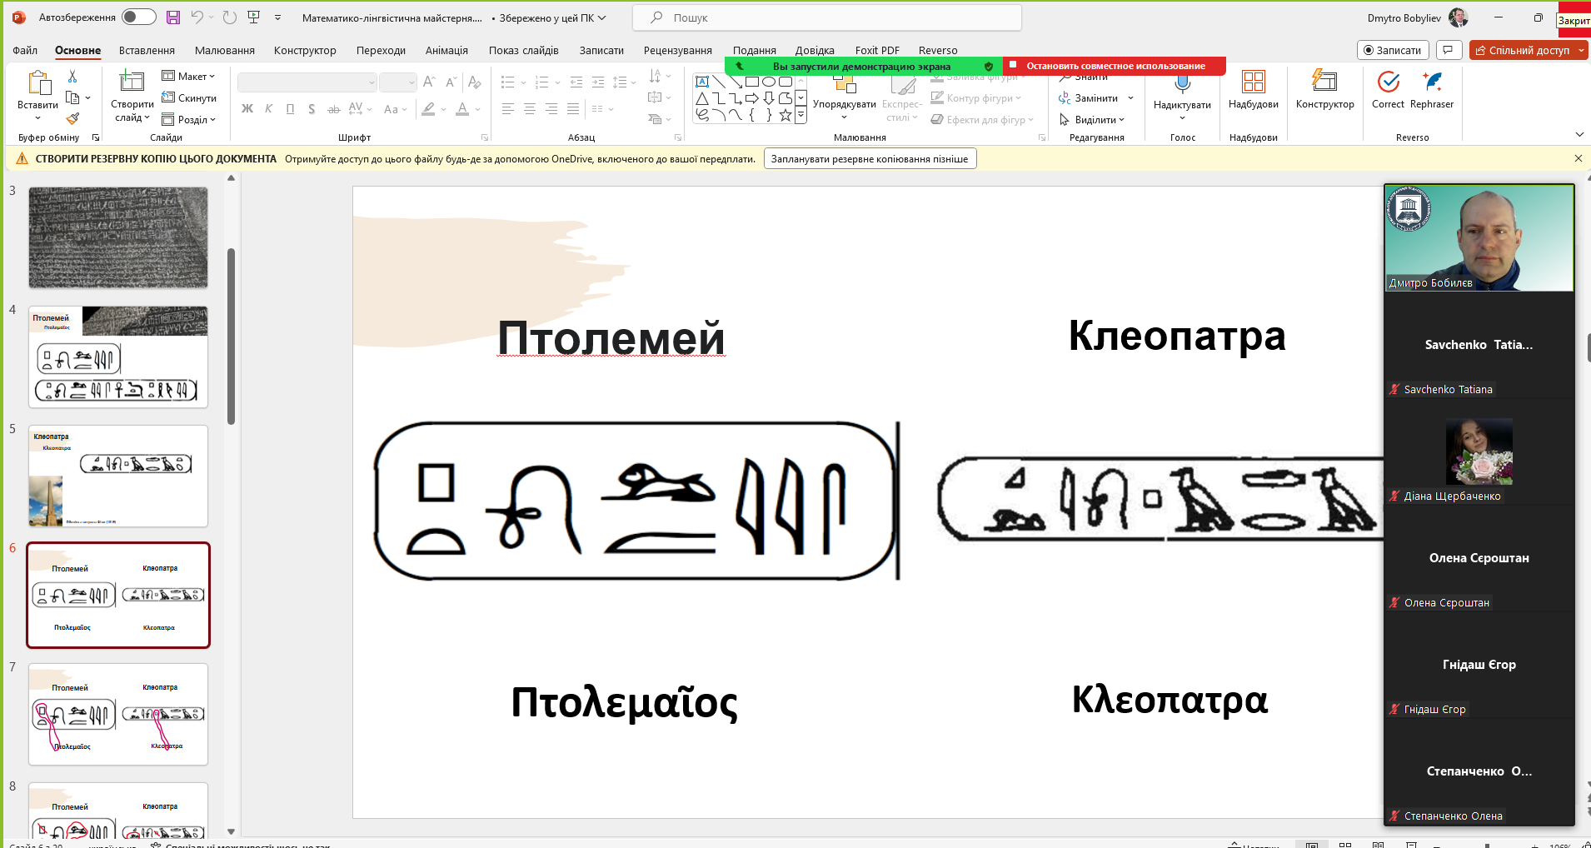Clear all formatting icon
1591x848 pixels.
pos(474,82)
